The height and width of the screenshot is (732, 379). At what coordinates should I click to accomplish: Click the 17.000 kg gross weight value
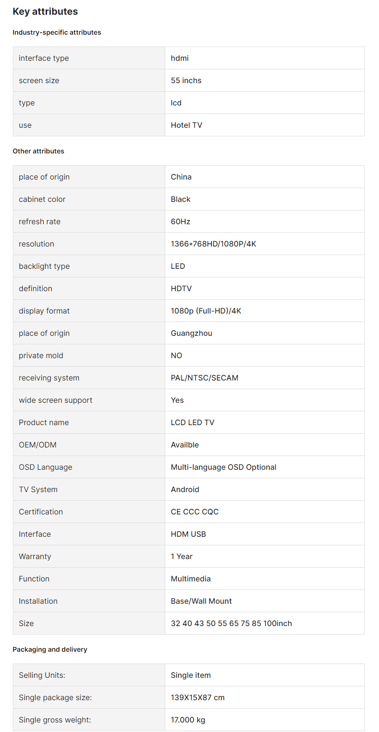point(188,720)
